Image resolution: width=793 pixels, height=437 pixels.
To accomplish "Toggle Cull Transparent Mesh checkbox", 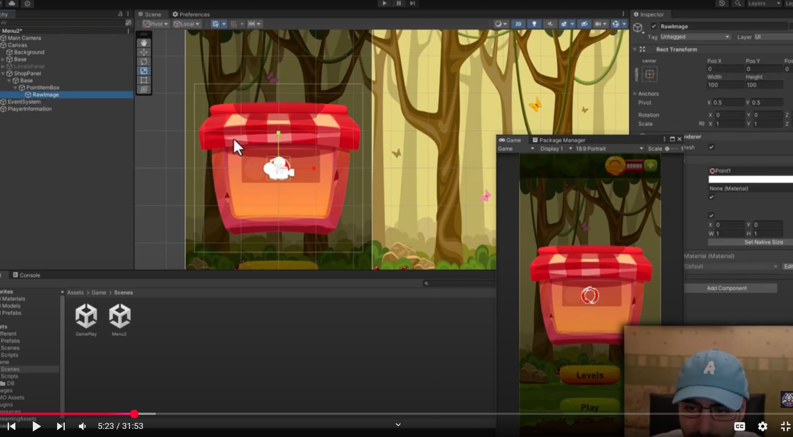I will pos(711,147).
